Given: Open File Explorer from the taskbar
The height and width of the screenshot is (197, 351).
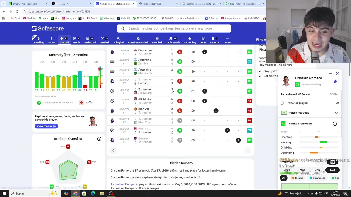Looking at the screenshot, I should (102, 193).
